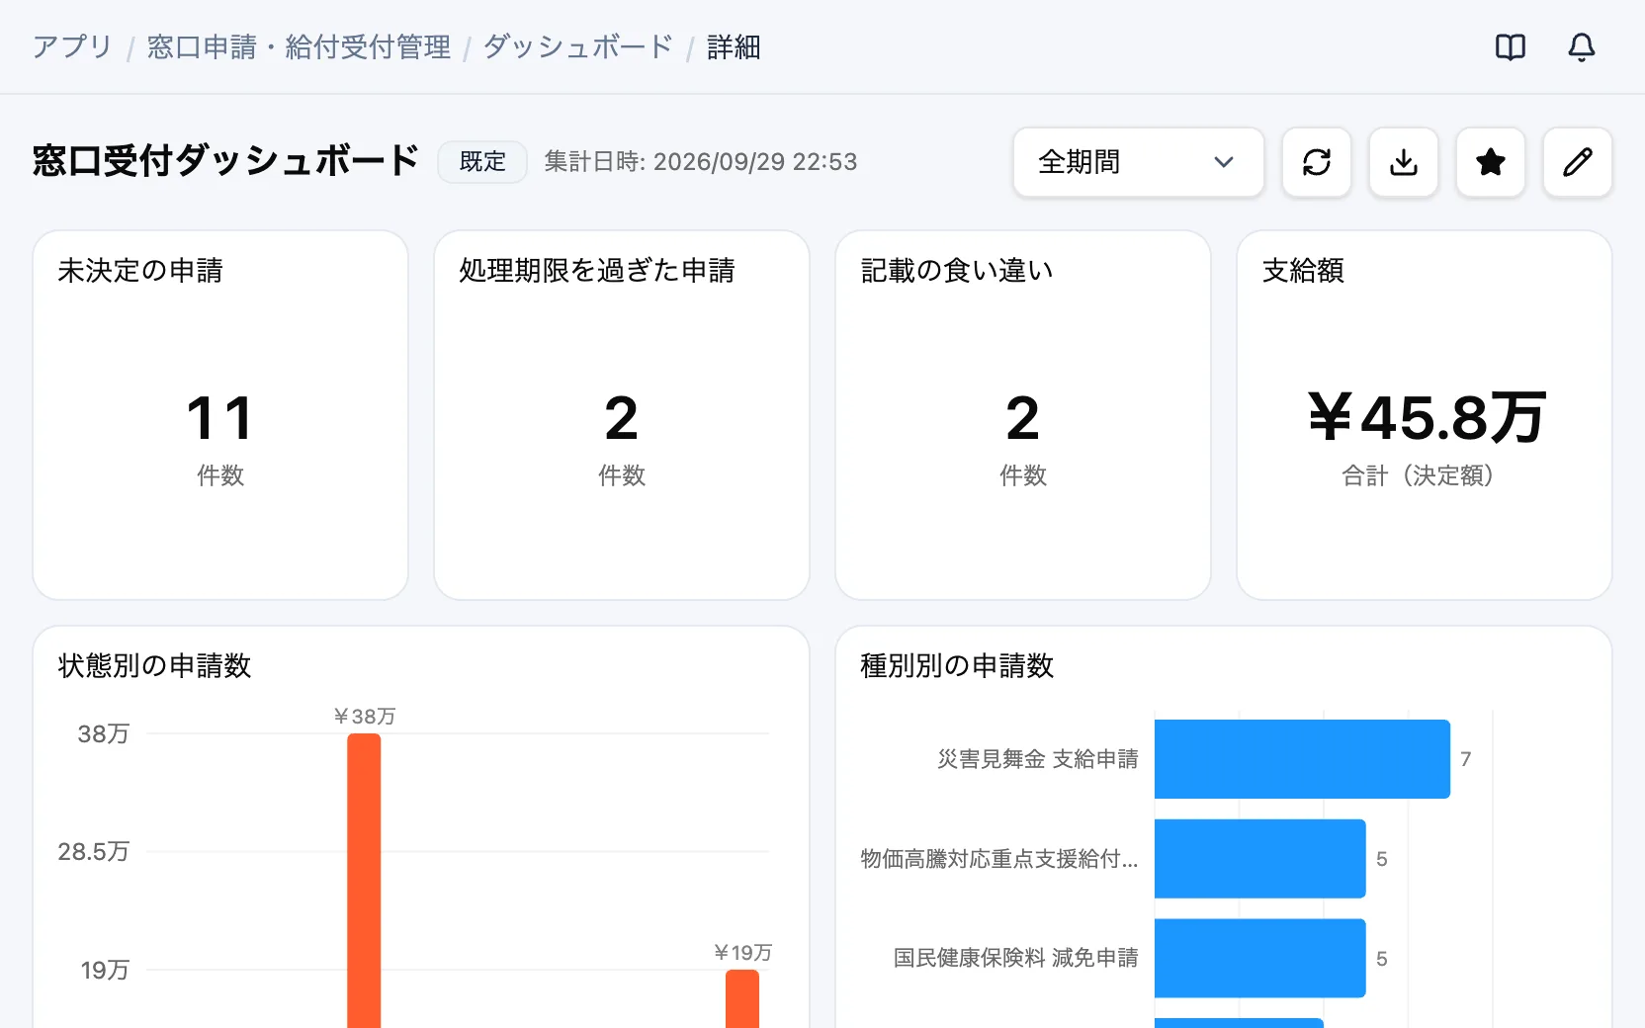Click the 状態別の申請数 chart title
The width and height of the screenshot is (1645, 1028).
pos(155,666)
